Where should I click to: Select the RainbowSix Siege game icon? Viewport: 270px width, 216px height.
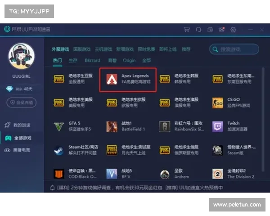165,126
